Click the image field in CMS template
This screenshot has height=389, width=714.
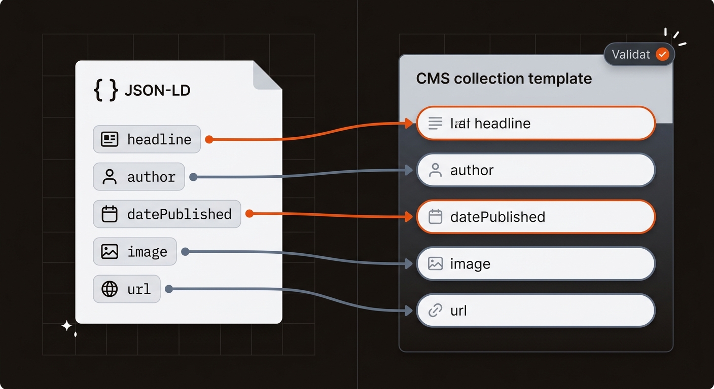[x=536, y=263]
